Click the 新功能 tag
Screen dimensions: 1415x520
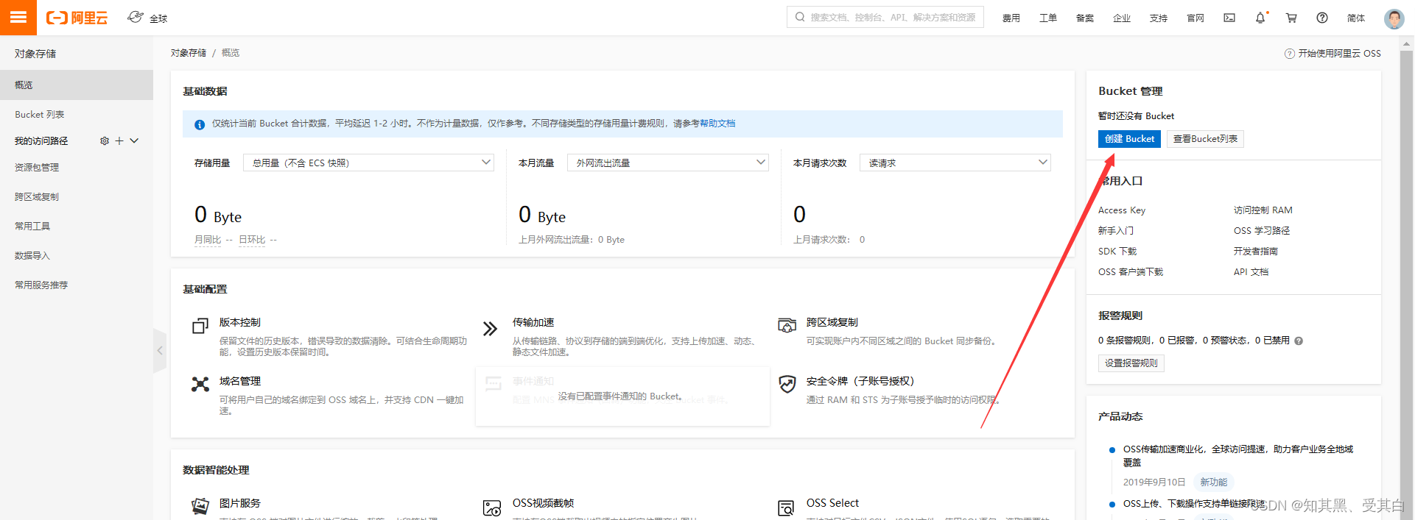click(1214, 482)
